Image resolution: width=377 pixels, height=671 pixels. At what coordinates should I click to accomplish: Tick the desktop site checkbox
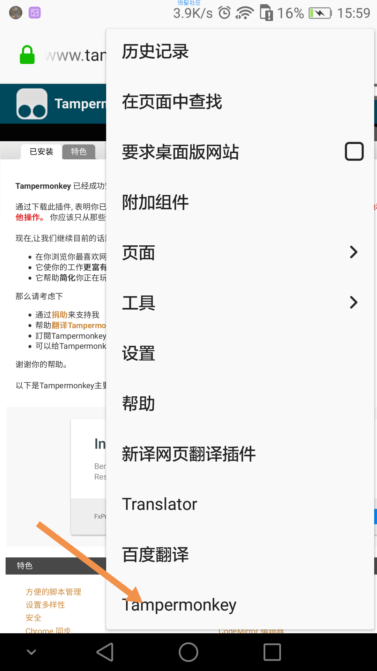point(354,151)
